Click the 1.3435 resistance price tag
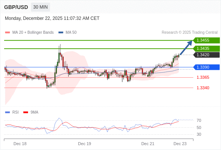 [206, 48]
